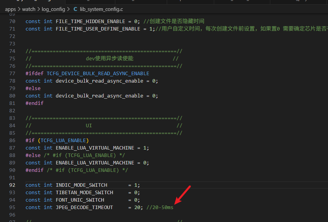This screenshot has height=222, width=328.
Task: Click ENABLE_LUA_VIRTUAL_MACHINE on line 87
Action: [x=95, y=148]
